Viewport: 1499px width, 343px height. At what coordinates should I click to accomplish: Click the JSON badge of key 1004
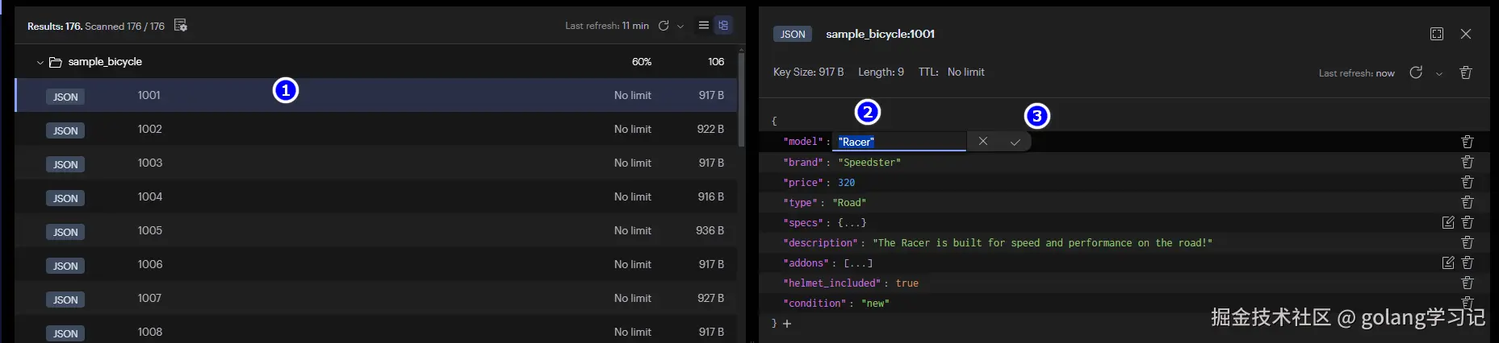pyautogui.click(x=65, y=198)
